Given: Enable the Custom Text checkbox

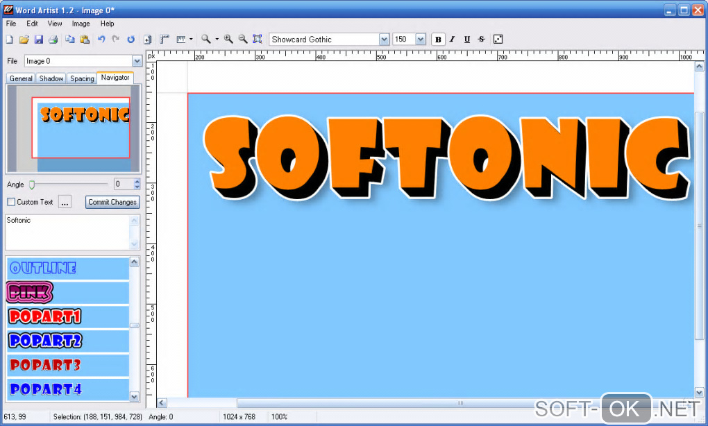Looking at the screenshot, I should tap(11, 202).
